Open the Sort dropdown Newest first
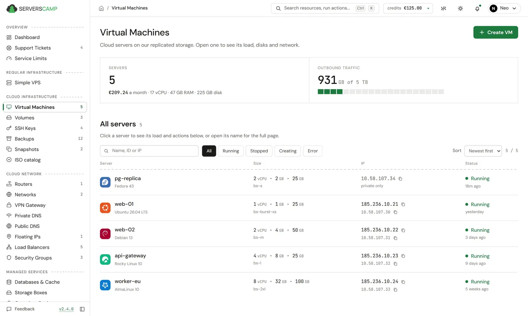This screenshot has width=528, height=316. pyautogui.click(x=483, y=151)
